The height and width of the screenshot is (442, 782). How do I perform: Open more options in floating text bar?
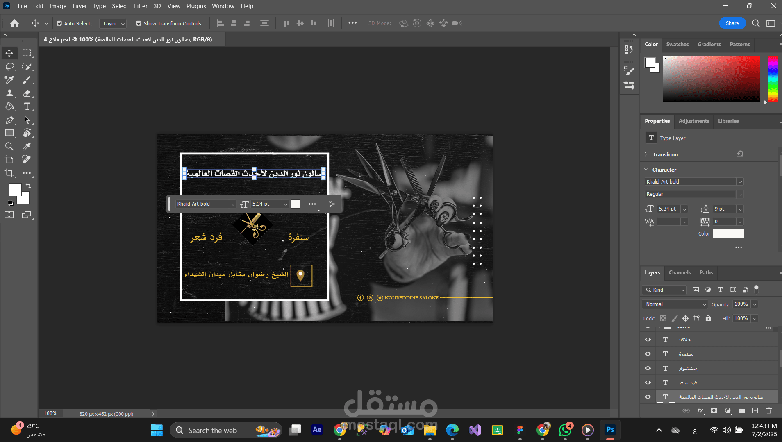coord(312,204)
